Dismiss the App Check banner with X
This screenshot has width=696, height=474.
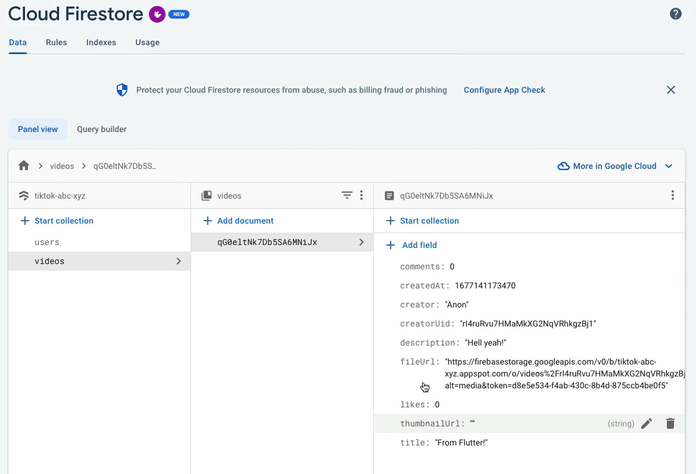click(x=671, y=90)
